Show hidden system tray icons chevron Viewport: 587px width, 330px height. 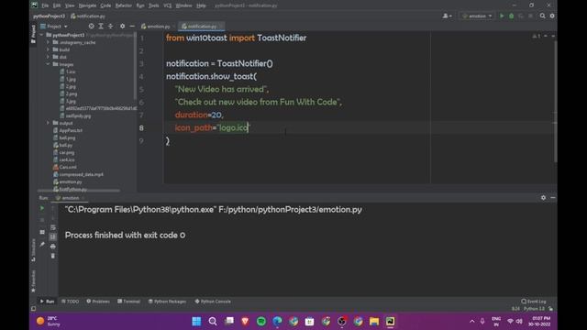tap(471, 322)
